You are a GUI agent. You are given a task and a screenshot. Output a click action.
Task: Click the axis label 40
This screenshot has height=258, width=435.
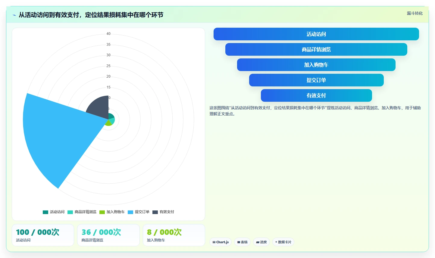[x=108, y=34]
